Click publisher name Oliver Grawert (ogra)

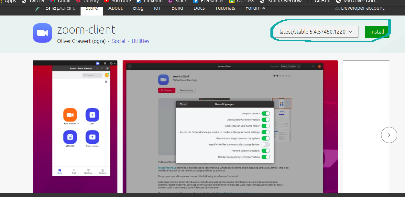click(82, 41)
